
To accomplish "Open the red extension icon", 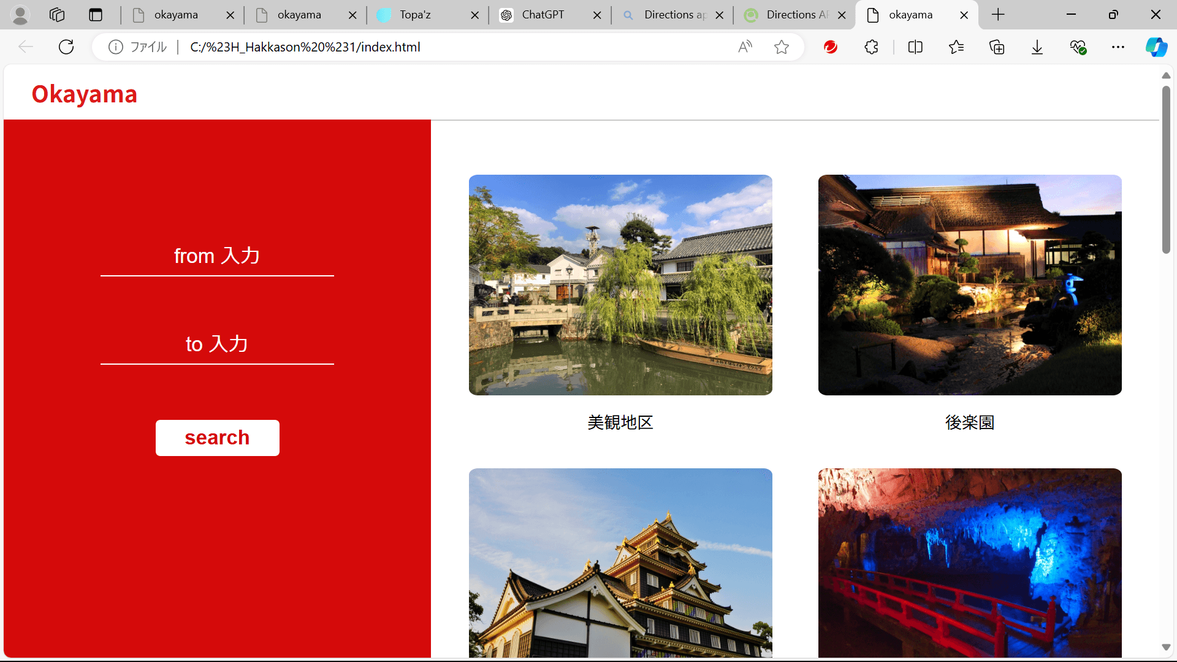I will click(831, 47).
